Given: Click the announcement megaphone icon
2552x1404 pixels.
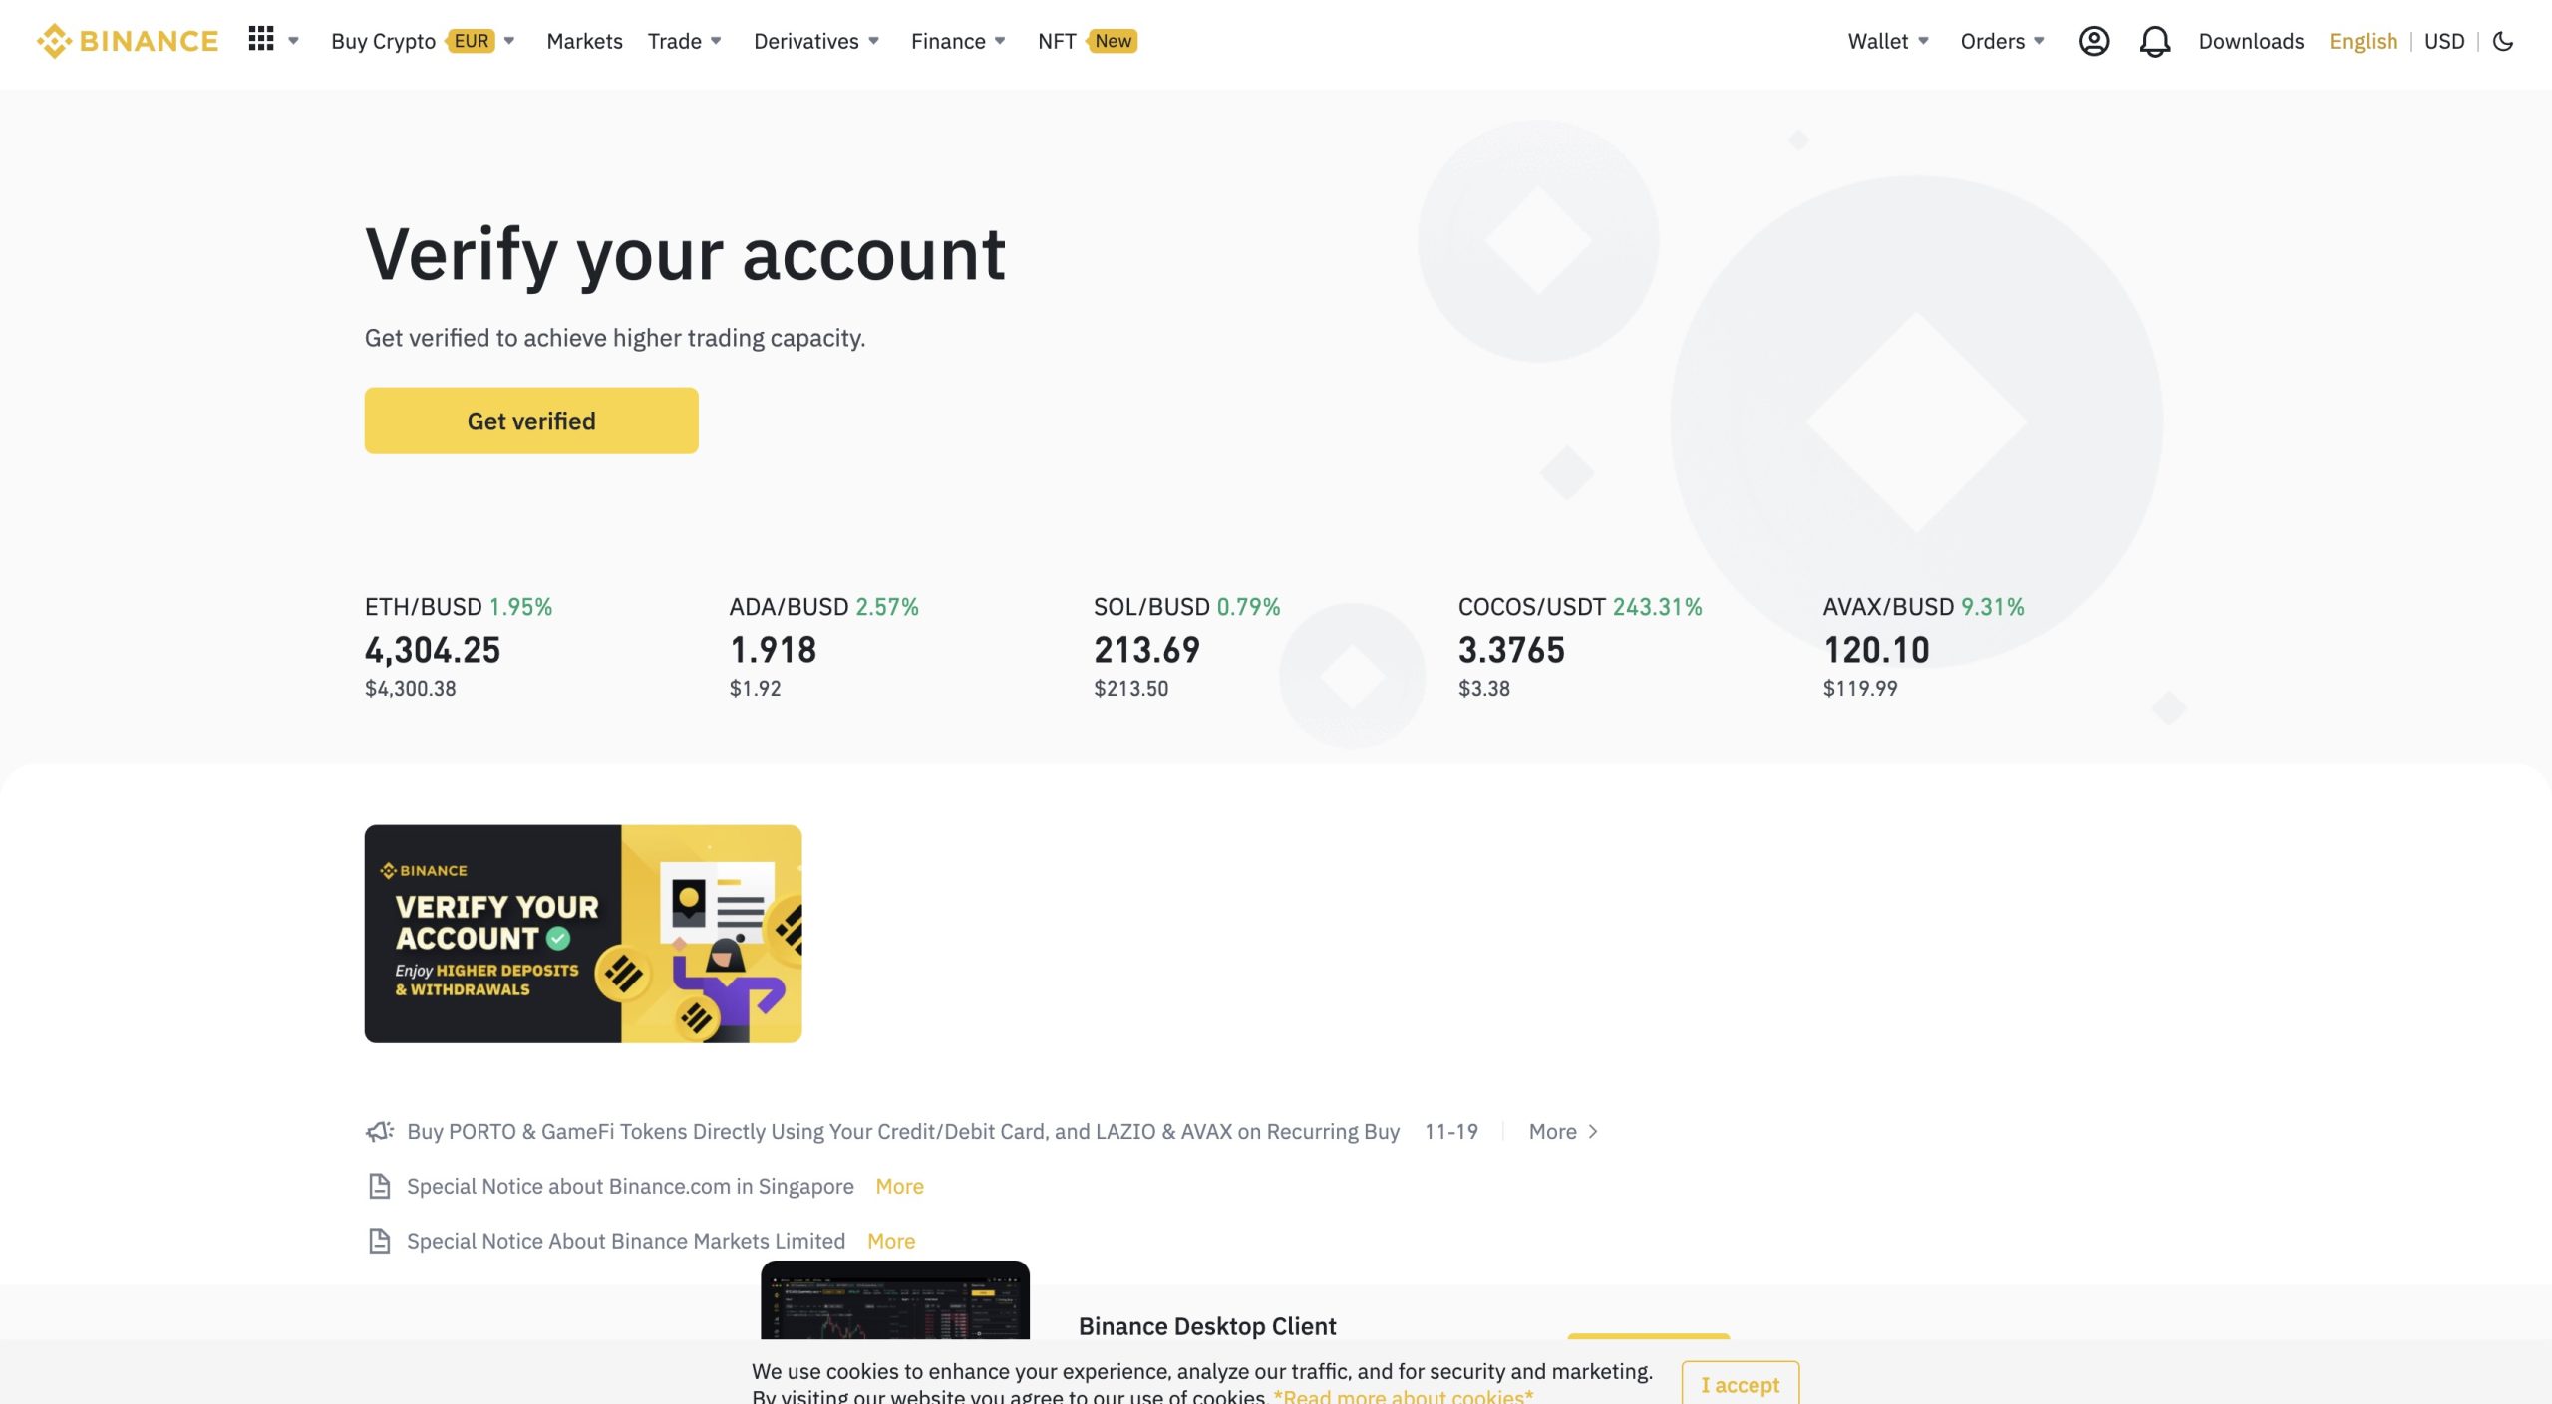Looking at the screenshot, I should 379,1131.
